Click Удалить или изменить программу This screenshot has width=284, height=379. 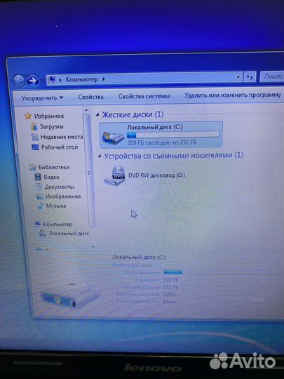pos(233,95)
